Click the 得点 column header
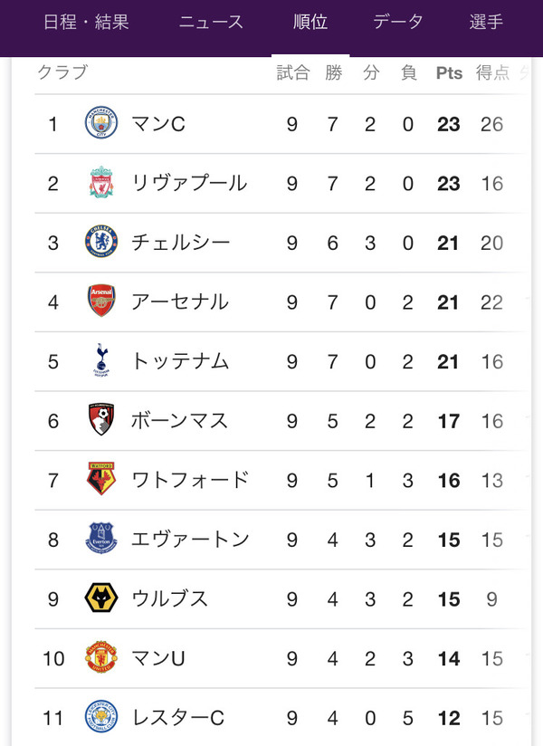The image size is (543, 746). 492,72
